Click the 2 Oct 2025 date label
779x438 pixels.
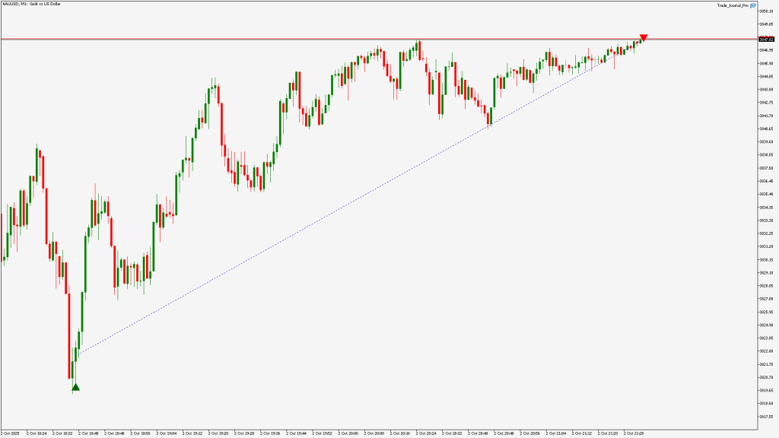[x=12, y=433]
